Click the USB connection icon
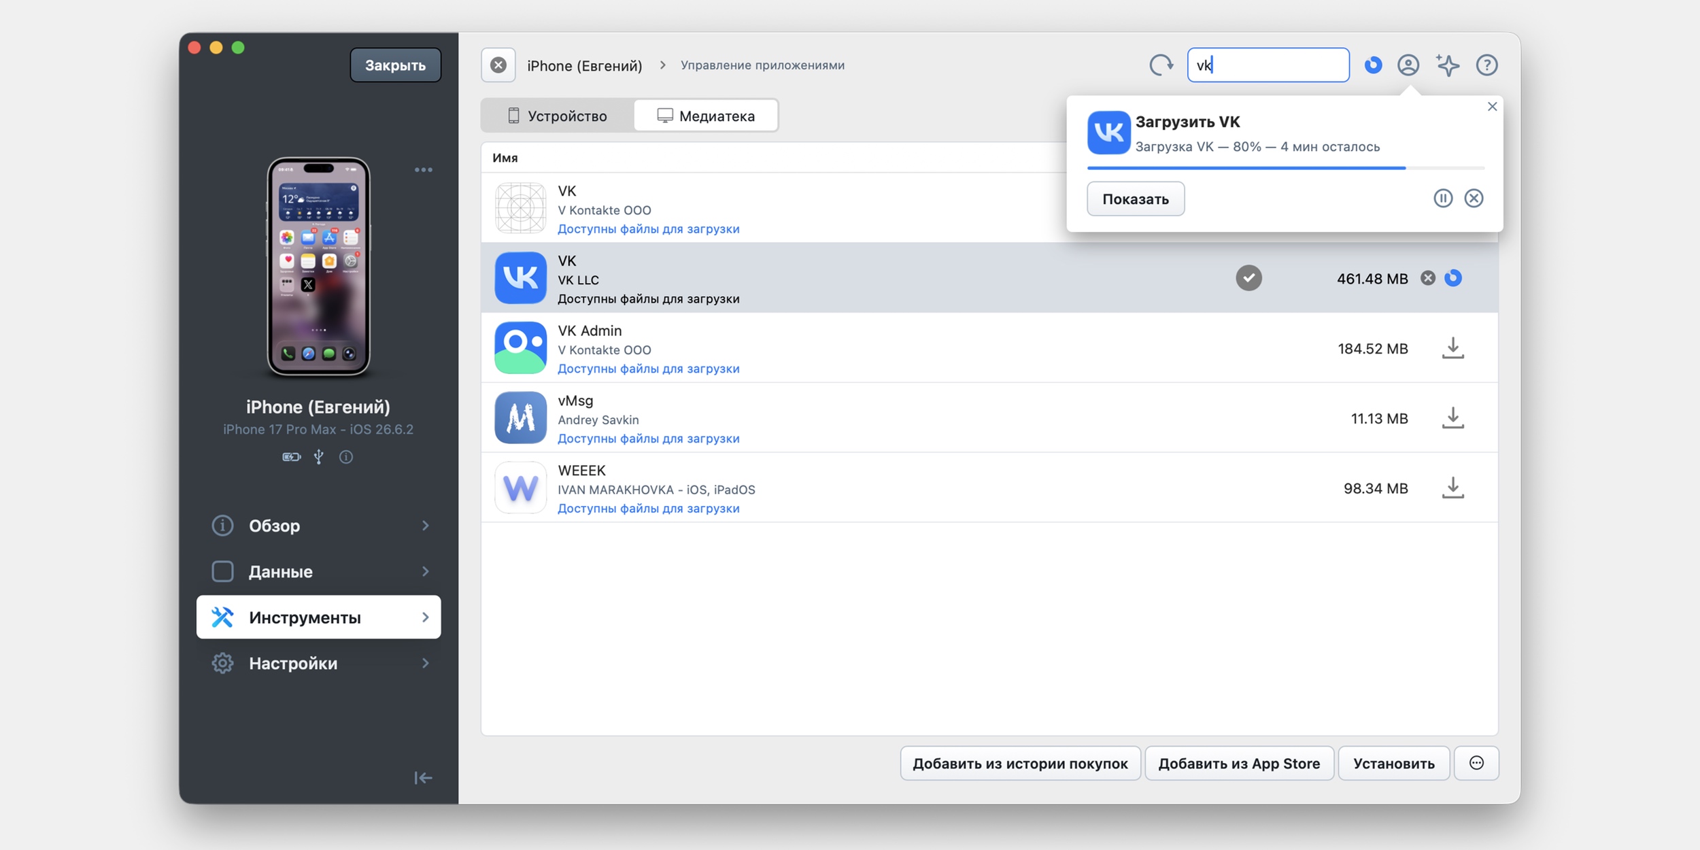 pyautogui.click(x=318, y=457)
